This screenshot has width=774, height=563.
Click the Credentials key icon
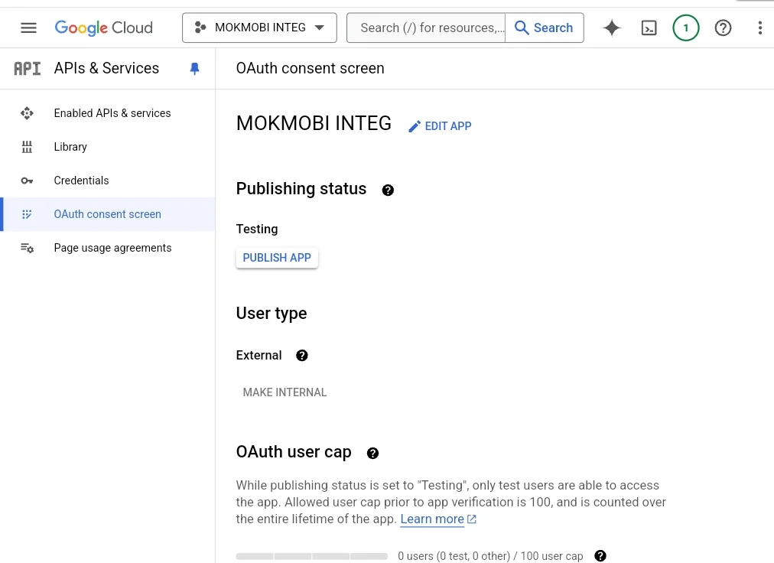(x=27, y=181)
